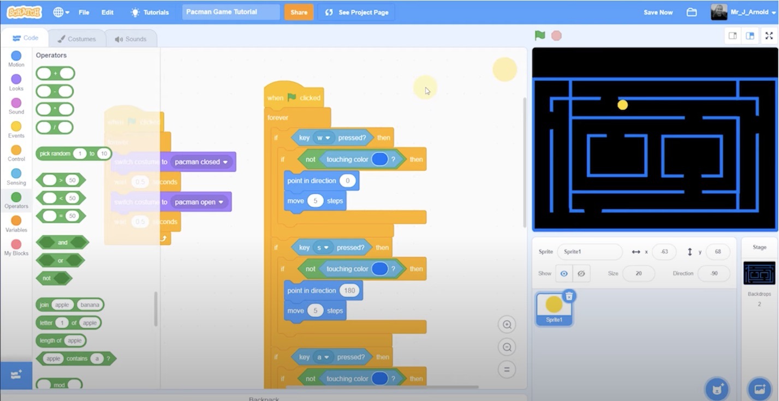Open the Backpack panel
This screenshot has width=779, height=401.
click(x=264, y=398)
